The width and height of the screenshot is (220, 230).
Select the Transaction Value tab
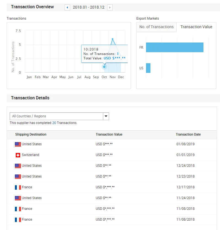pyautogui.click(x=196, y=27)
